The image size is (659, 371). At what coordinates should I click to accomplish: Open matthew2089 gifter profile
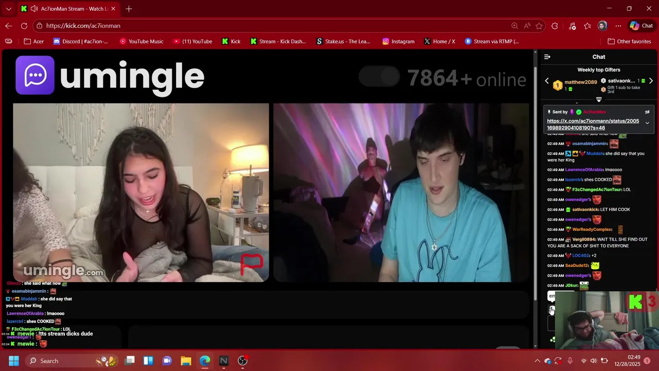pyautogui.click(x=580, y=82)
